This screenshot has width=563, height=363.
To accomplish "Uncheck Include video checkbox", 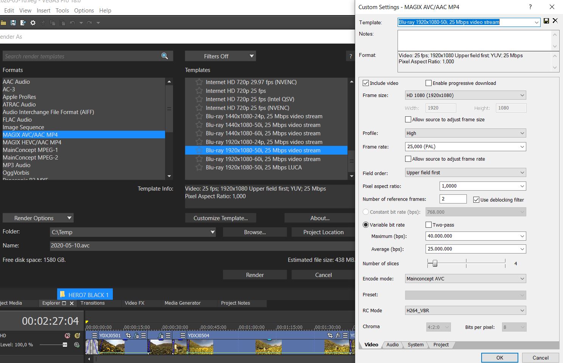I will [366, 83].
